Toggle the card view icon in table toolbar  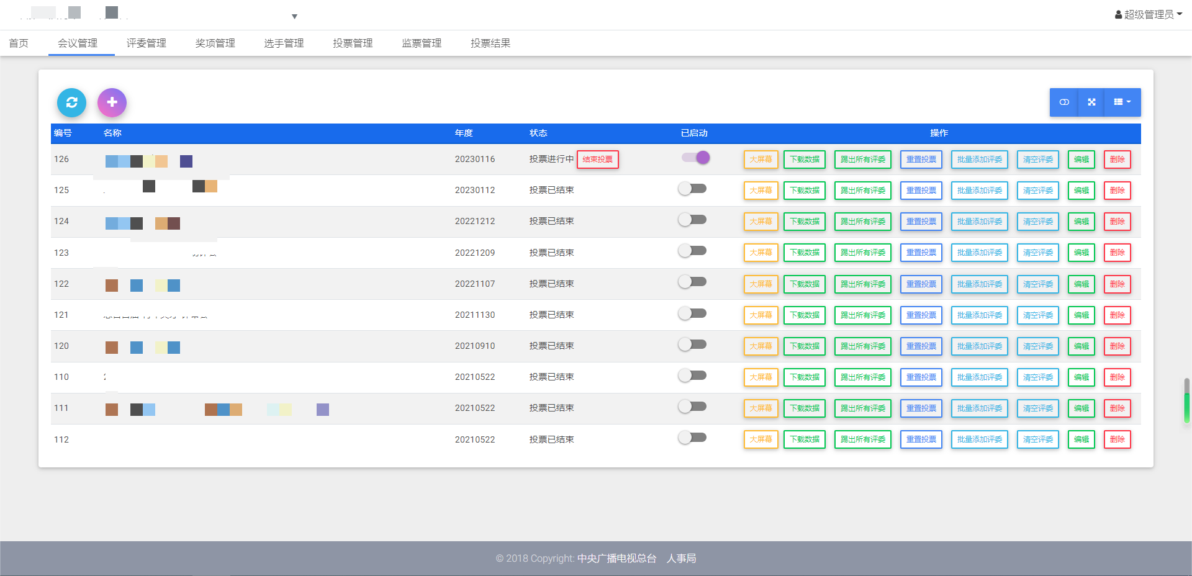[1064, 102]
